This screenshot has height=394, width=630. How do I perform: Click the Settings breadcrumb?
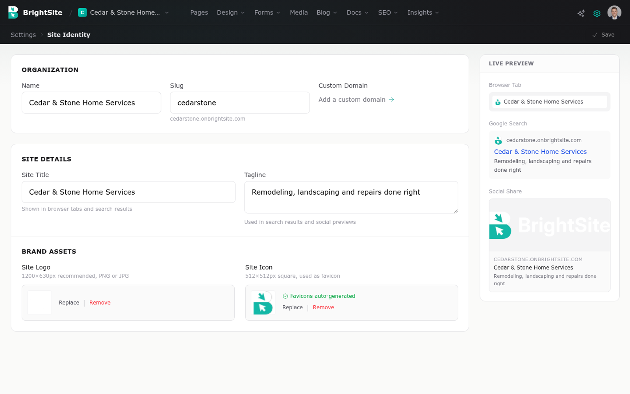tap(23, 35)
